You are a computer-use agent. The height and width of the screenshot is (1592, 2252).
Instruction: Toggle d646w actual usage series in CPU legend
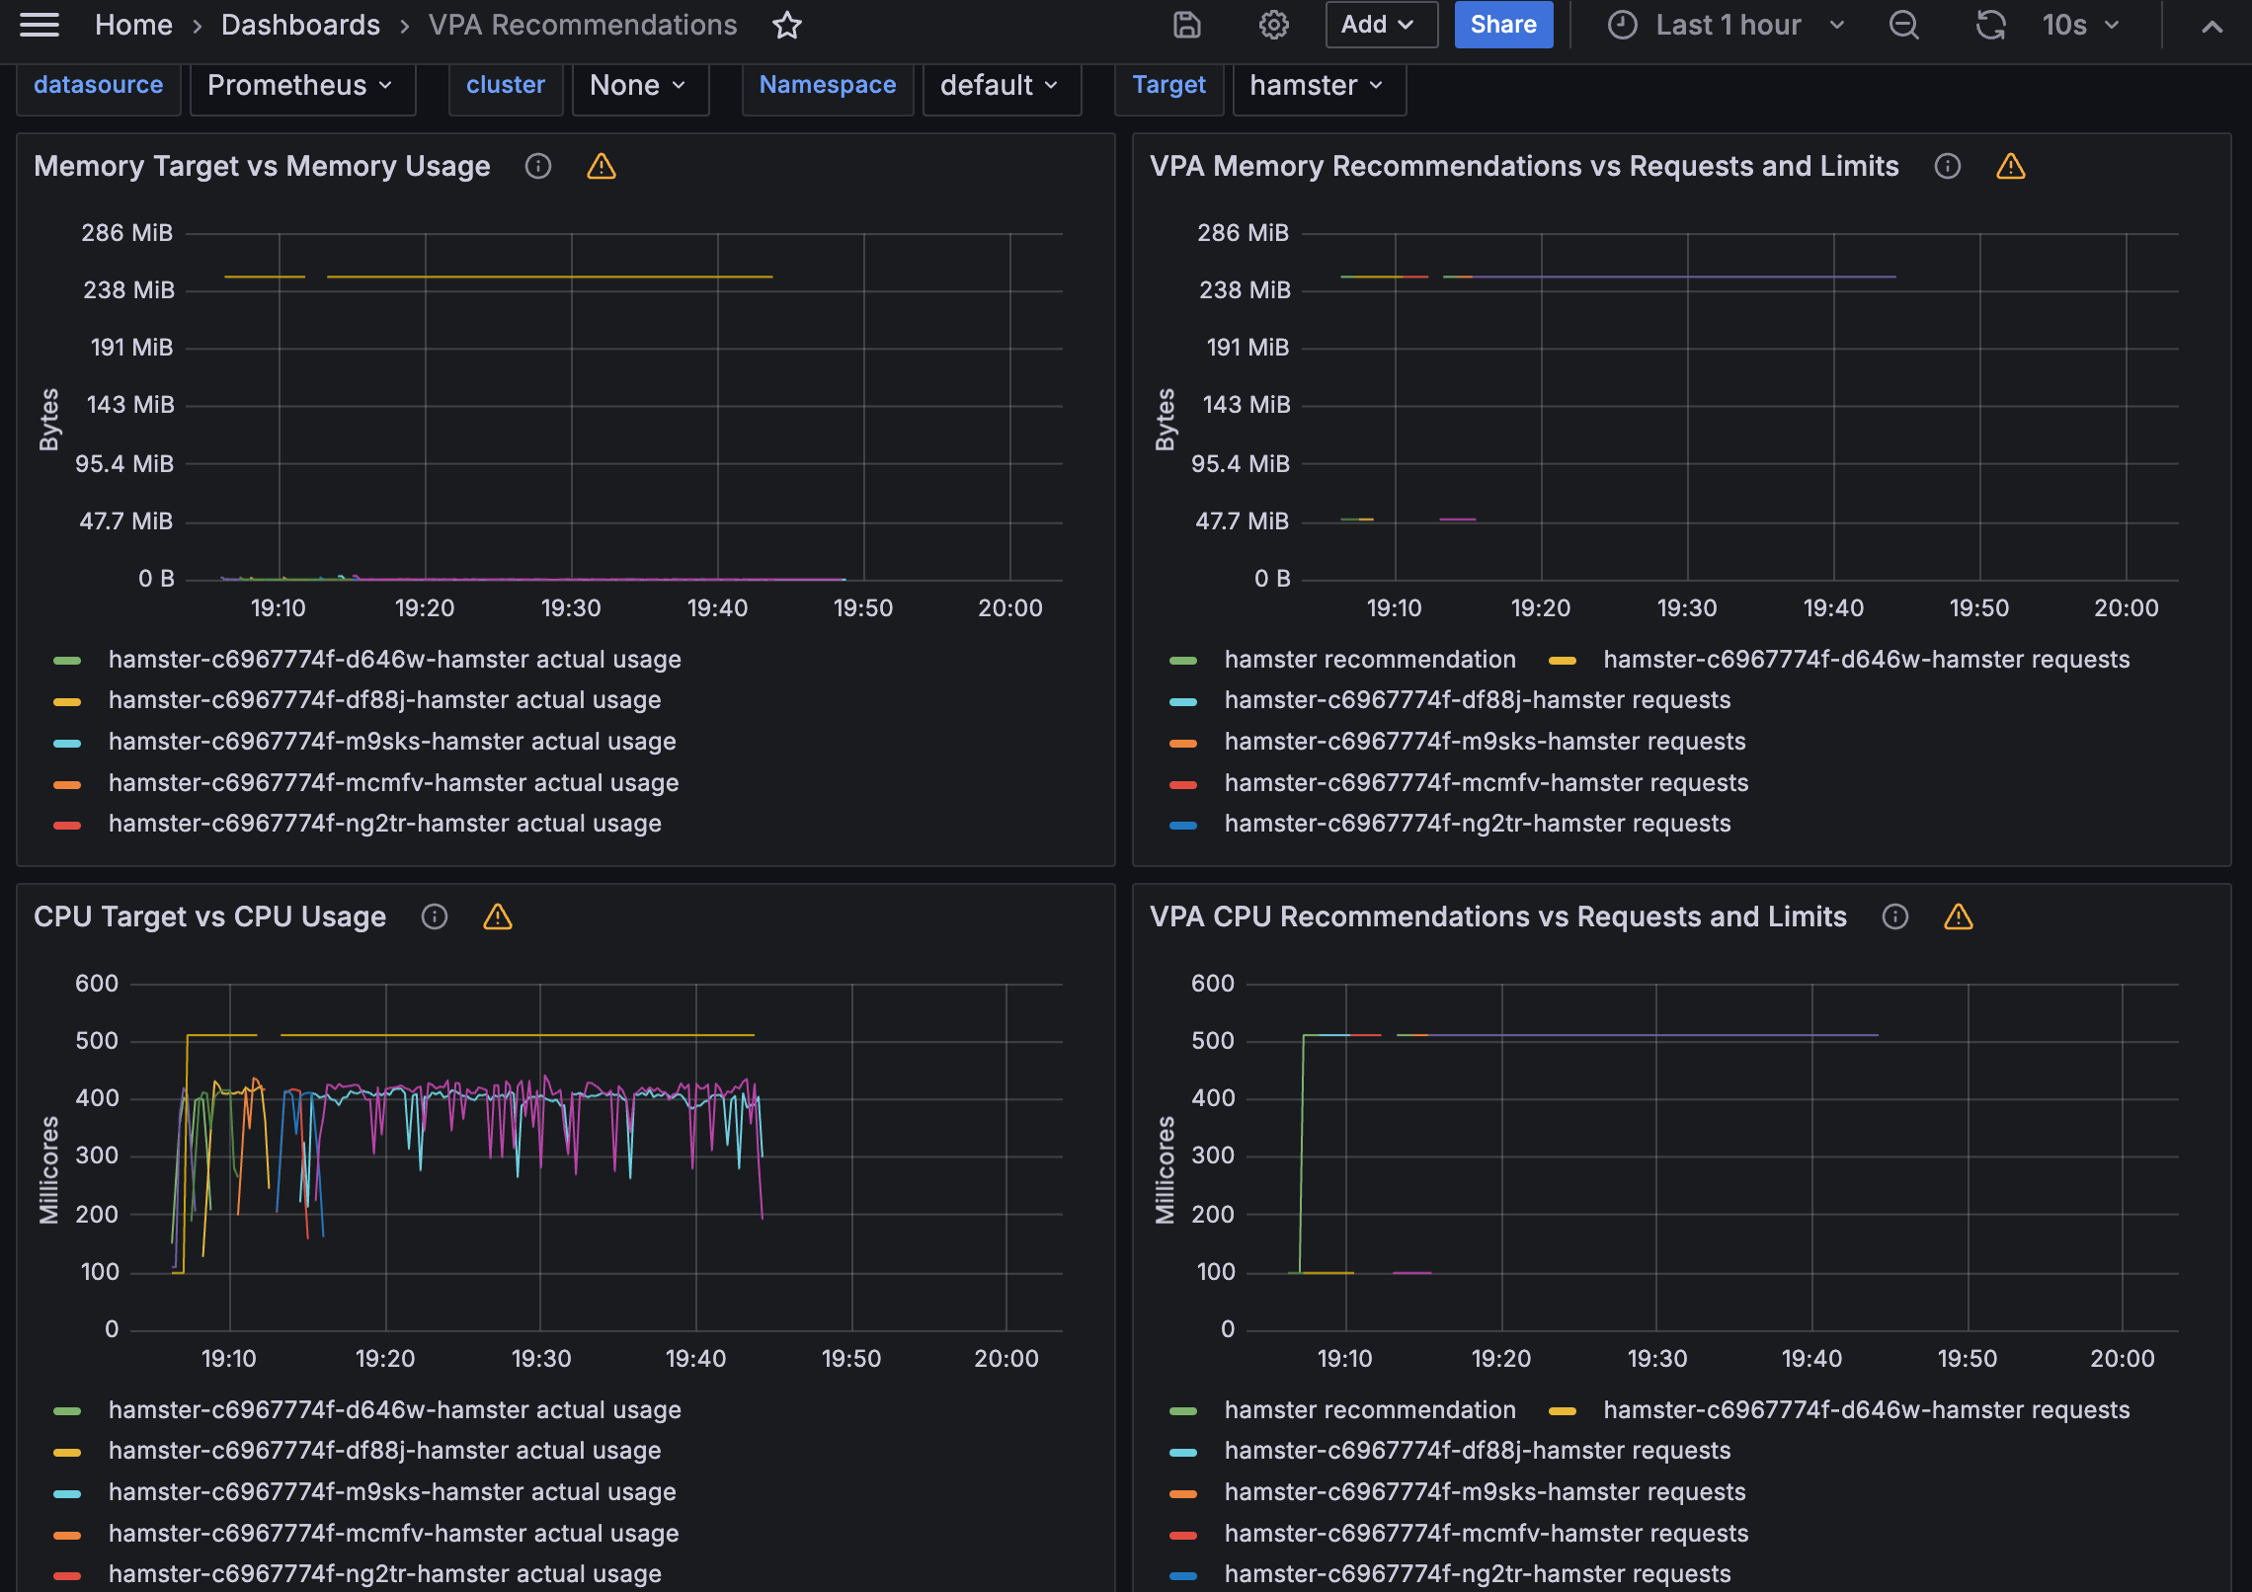[394, 1410]
